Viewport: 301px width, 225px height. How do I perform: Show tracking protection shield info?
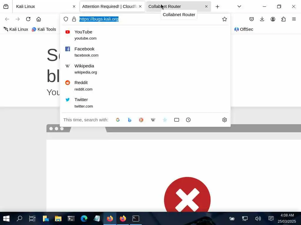(66, 19)
